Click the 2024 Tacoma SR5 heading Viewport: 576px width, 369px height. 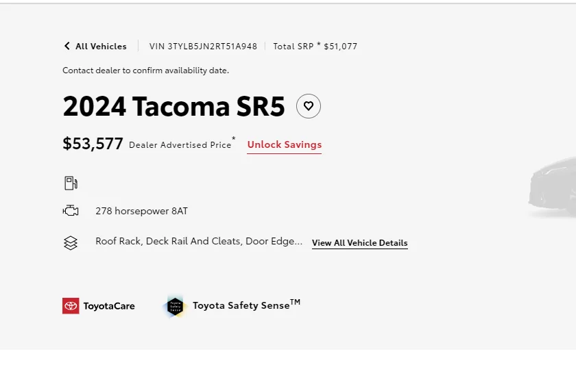click(173, 107)
